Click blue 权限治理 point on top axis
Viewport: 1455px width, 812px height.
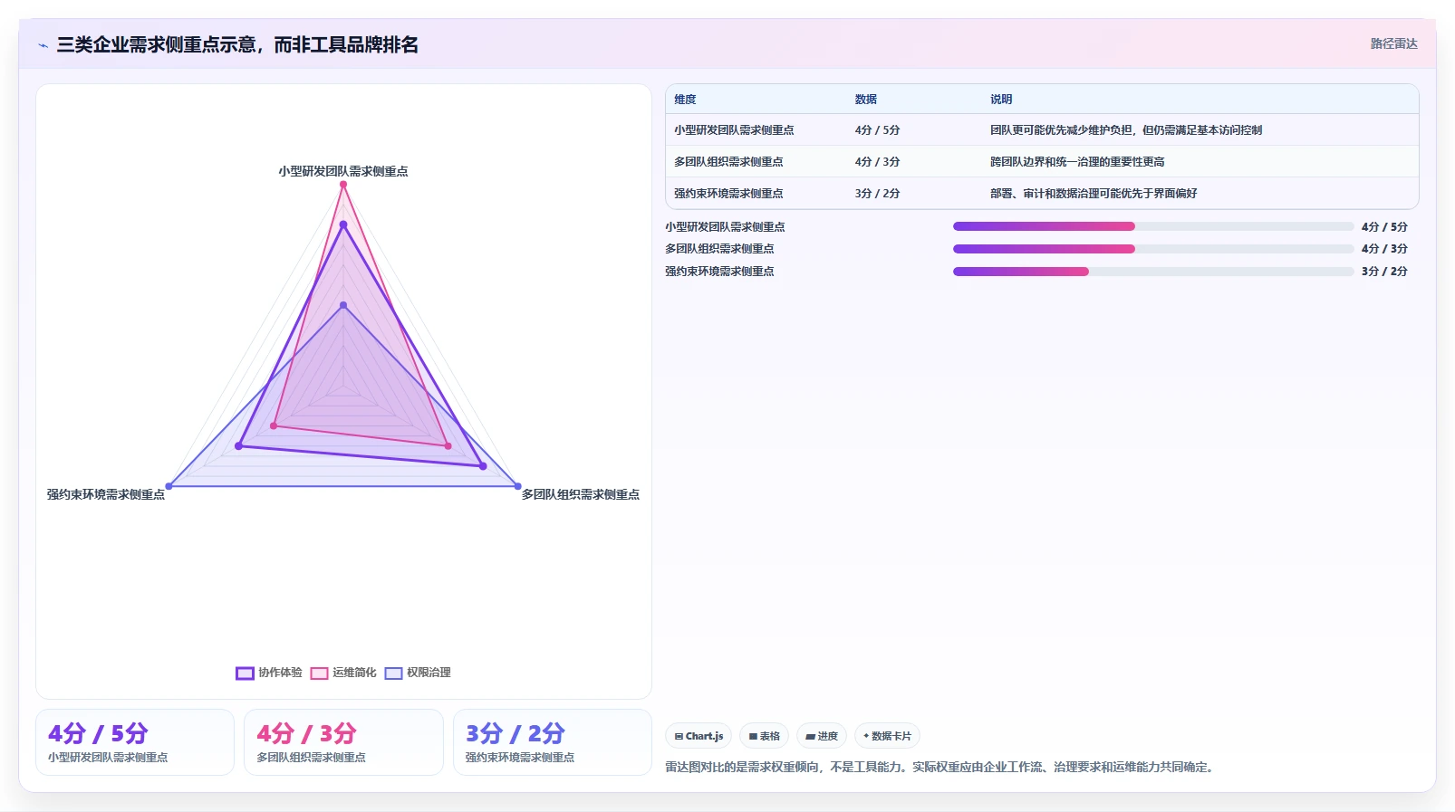click(343, 305)
